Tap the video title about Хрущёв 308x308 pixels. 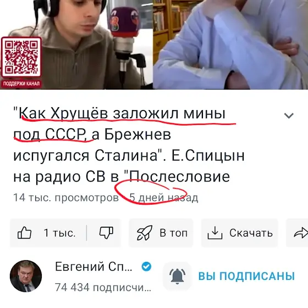pos(129,145)
